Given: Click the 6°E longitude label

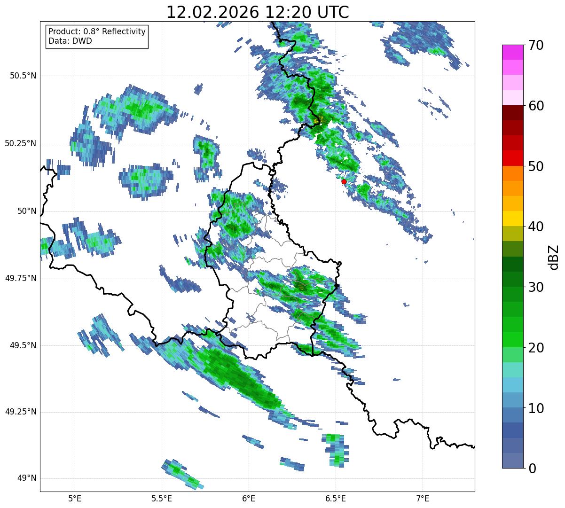Looking at the screenshot, I should coord(249,498).
